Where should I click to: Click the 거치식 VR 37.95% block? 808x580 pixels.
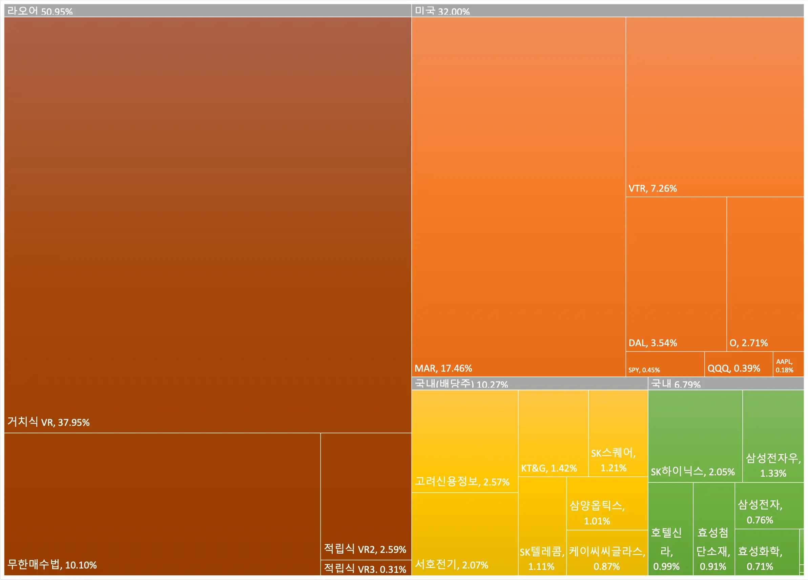pyautogui.click(x=208, y=225)
